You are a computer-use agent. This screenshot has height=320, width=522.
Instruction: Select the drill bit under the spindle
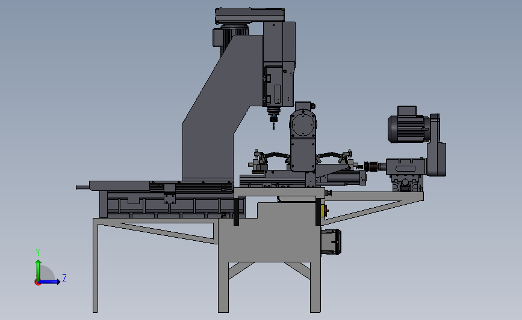[x=274, y=125]
